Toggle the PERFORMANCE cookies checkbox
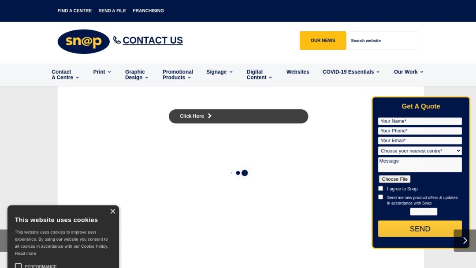Image resolution: width=476 pixels, height=268 pixels. (18, 265)
